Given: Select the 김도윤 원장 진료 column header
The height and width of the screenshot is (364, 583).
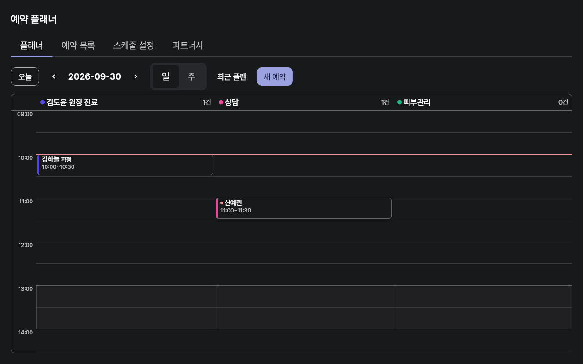Looking at the screenshot, I should click(126, 102).
